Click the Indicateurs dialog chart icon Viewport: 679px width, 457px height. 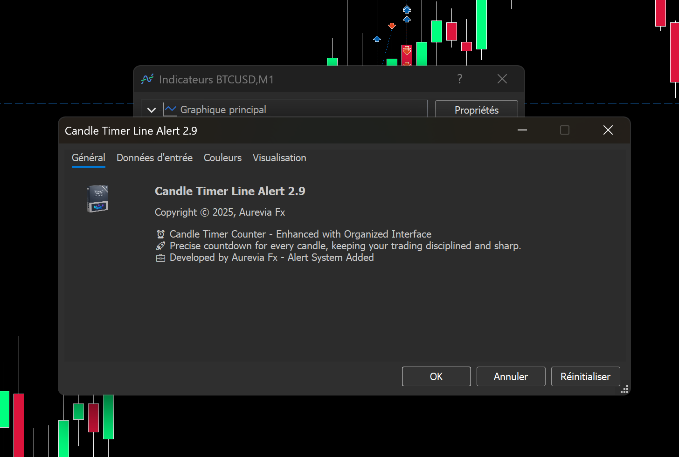point(147,79)
